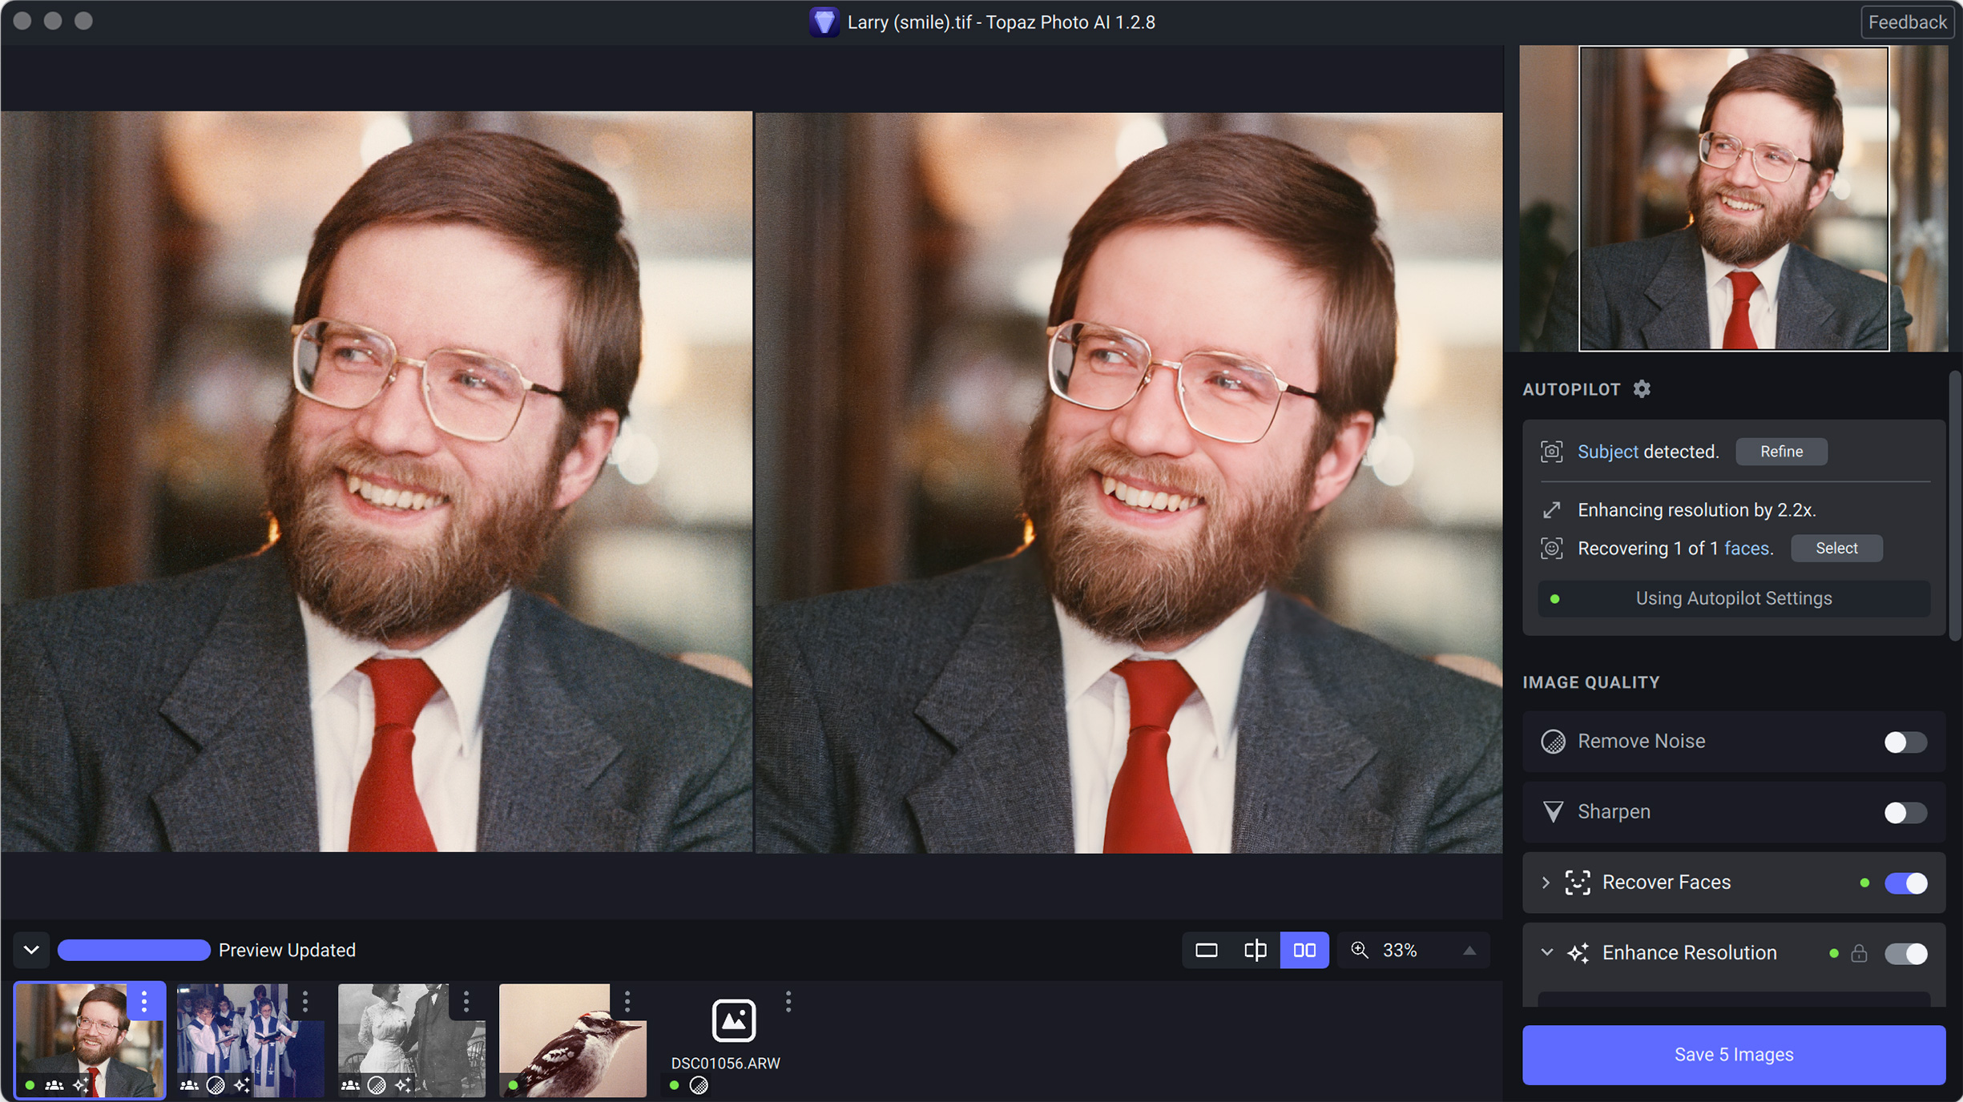Image resolution: width=1963 pixels, height=1102 pixels.
Task: Click the Refine subject button
Action: 1781,452
